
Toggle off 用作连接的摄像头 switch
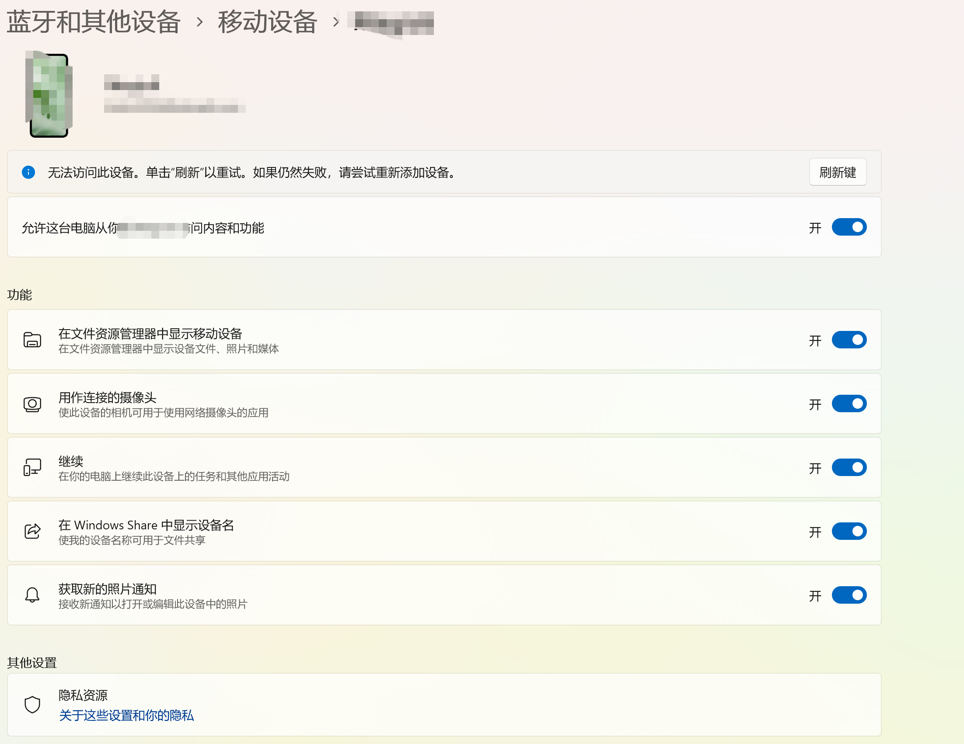[x=849, y=403]
